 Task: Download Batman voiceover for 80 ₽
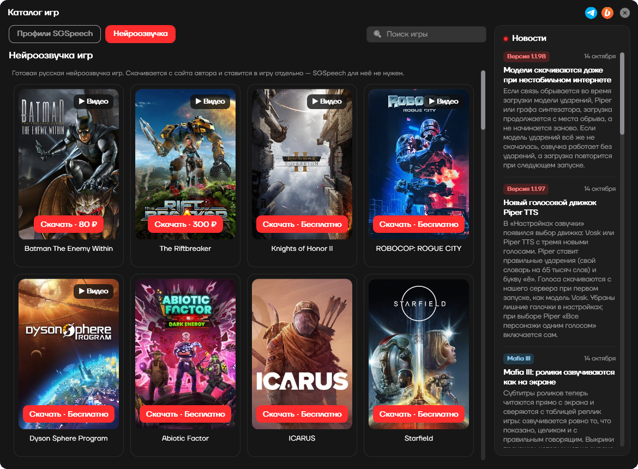pos(69,224)
